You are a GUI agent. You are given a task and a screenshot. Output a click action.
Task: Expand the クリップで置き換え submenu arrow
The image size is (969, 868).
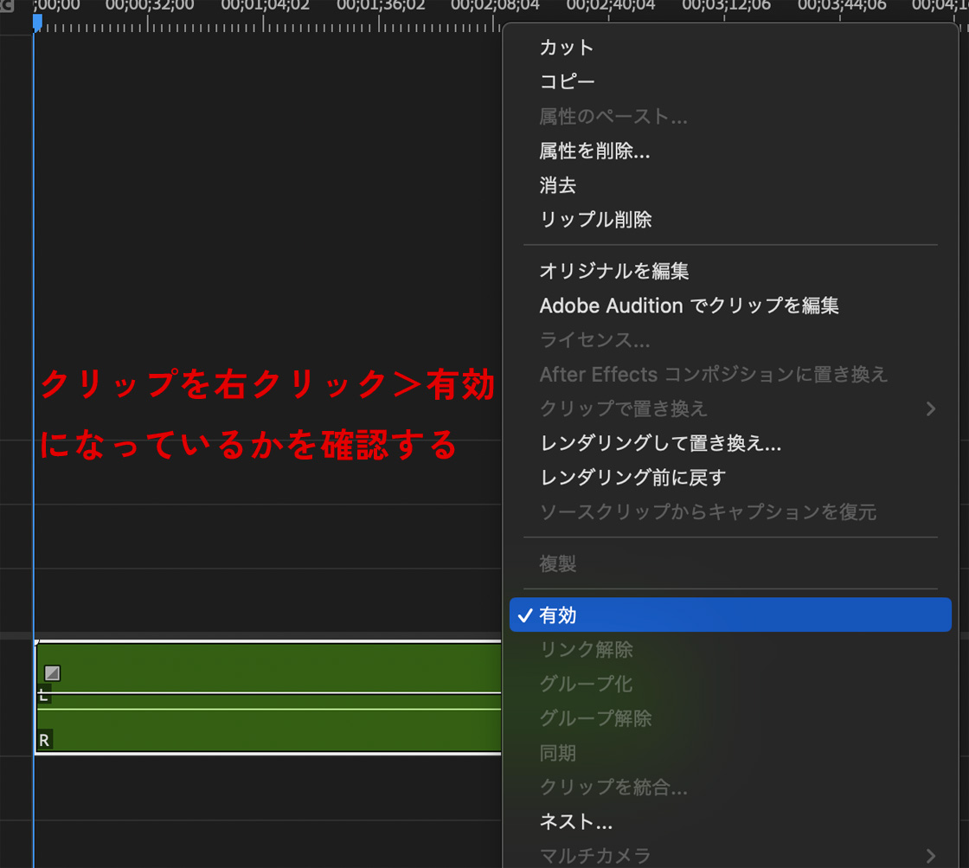931,408
